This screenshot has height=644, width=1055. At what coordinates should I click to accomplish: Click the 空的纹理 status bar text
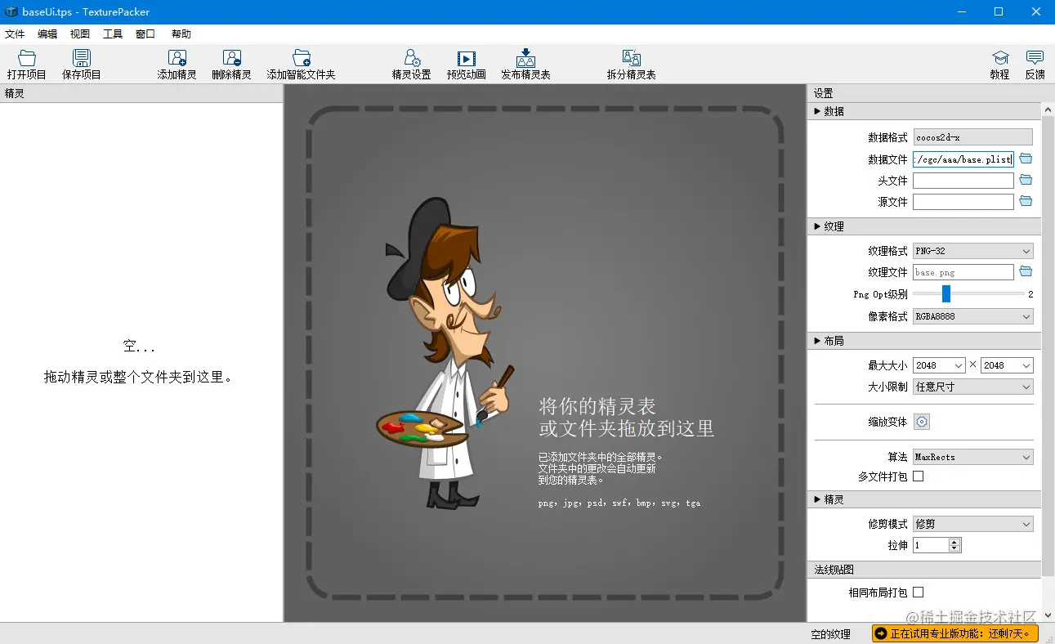(831, 634)
